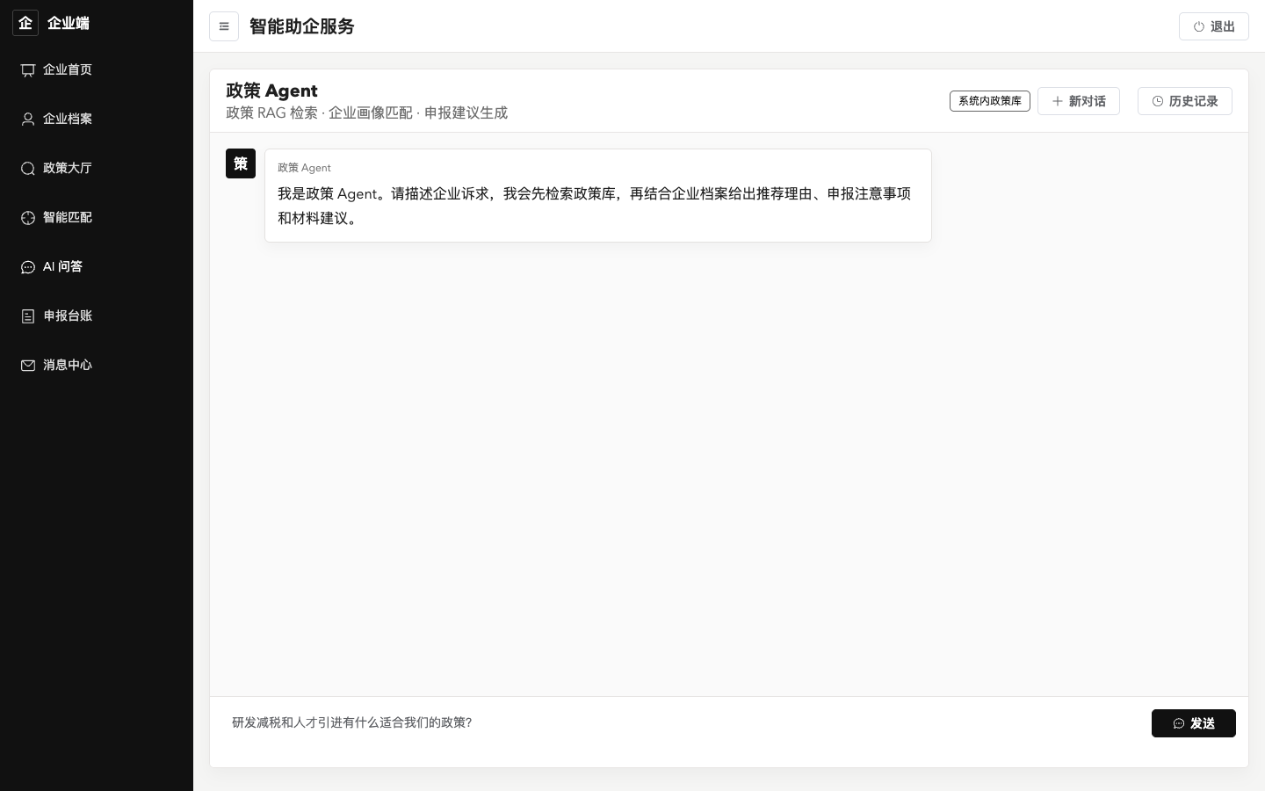Click the 消息中心 envelope icon
This screenshot has height=791, width=1265.
tap(28, 366)
